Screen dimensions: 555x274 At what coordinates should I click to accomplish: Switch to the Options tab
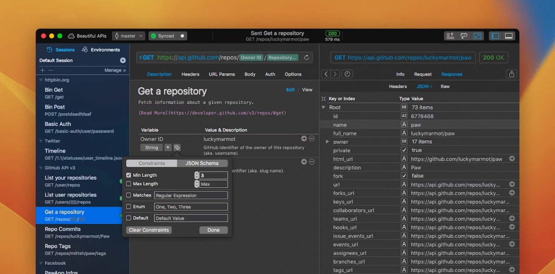(293, 74)
